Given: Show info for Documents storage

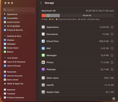Looking at the screenshot, I should pos(112,34).
